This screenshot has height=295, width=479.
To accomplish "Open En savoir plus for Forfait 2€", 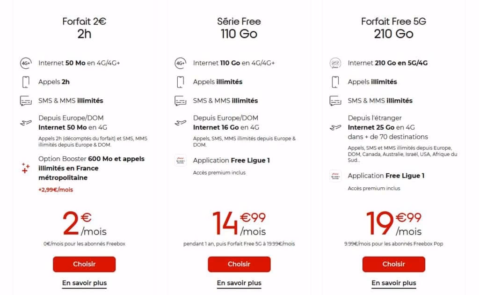I will tap(84, 283).
